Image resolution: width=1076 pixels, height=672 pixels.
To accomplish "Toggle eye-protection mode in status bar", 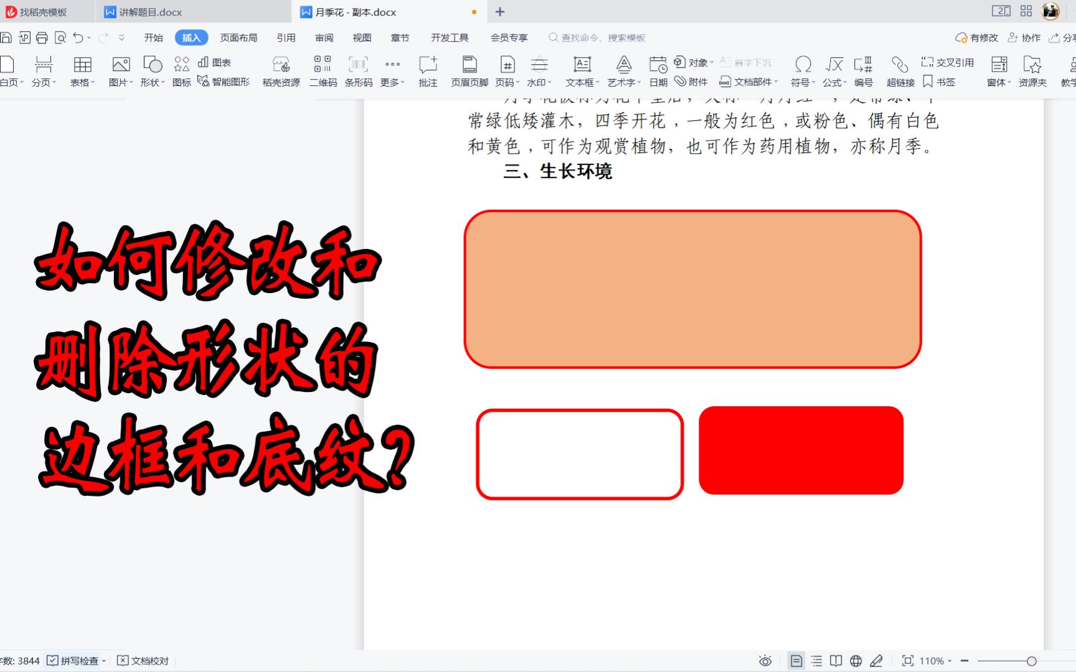I will (765, 661).
